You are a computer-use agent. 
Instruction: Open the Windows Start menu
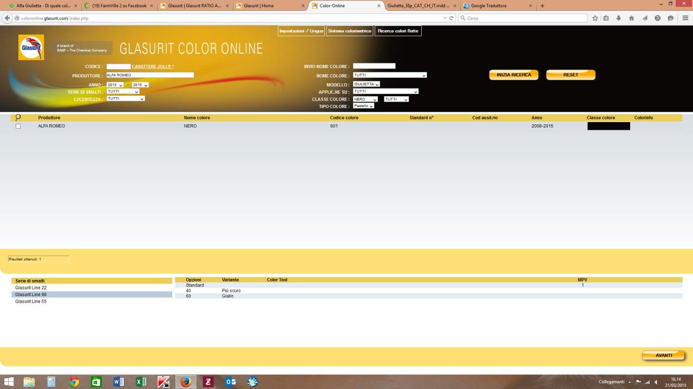9,382
